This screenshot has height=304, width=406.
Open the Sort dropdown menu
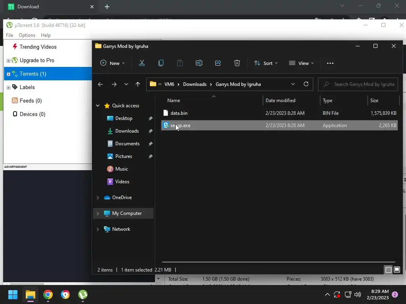click(x=266, y=63)
